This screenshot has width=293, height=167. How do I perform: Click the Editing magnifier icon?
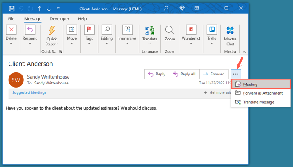tap(107, 30)
